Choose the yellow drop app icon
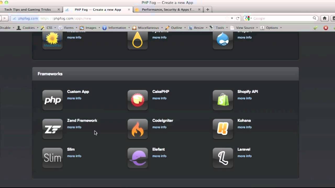 138,40
